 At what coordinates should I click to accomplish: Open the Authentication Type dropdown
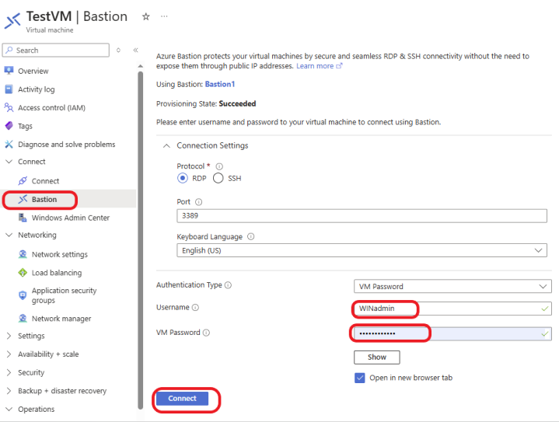(x=452, y=286)
